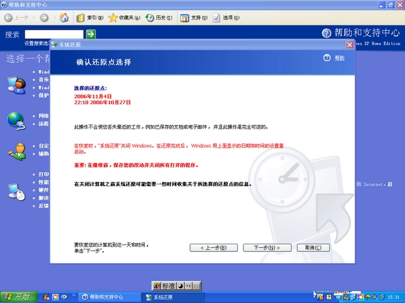Open the 打印 help topic link
Viewport: 405px width, 303px height.
point(44,174)
